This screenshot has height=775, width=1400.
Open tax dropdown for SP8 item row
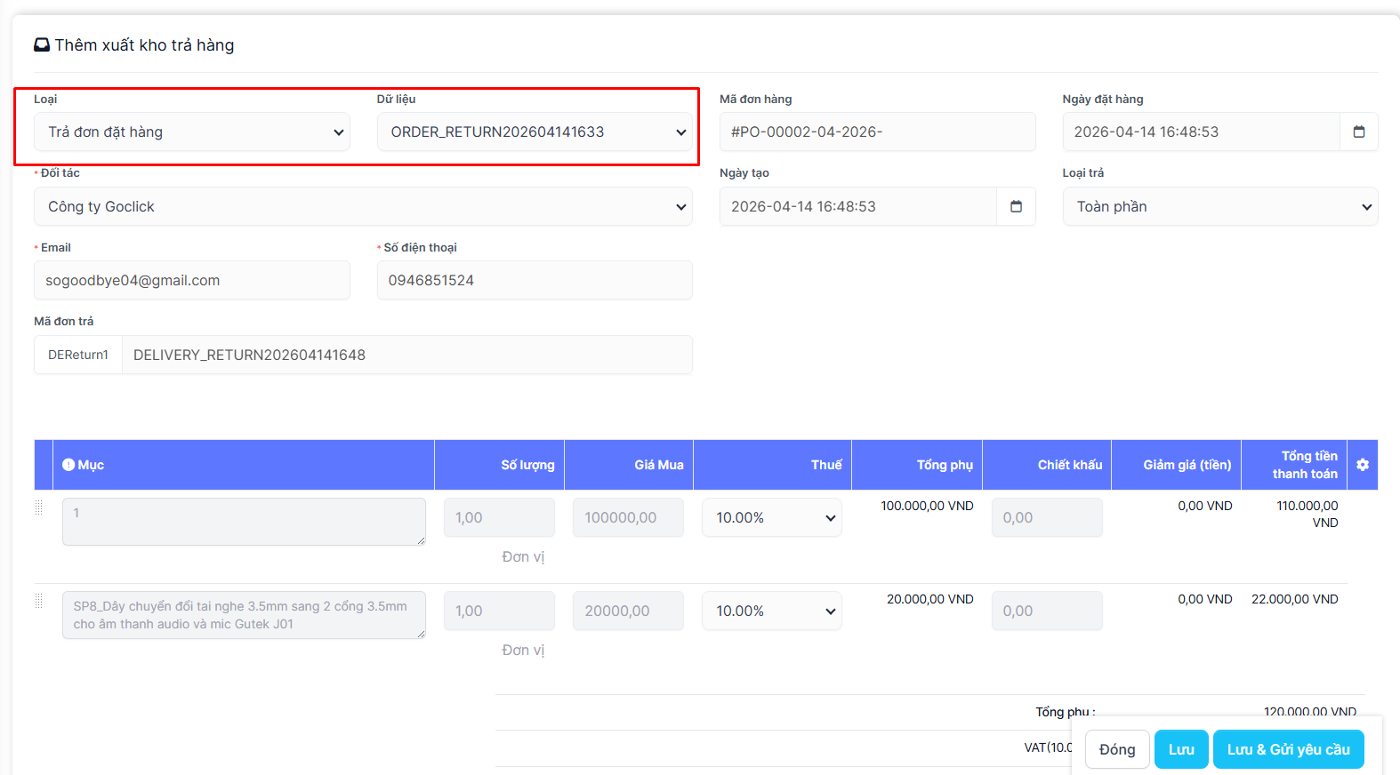pyautogui.click(x=771, y=611)
